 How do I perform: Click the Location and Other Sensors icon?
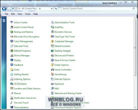[x=12, y=88]
